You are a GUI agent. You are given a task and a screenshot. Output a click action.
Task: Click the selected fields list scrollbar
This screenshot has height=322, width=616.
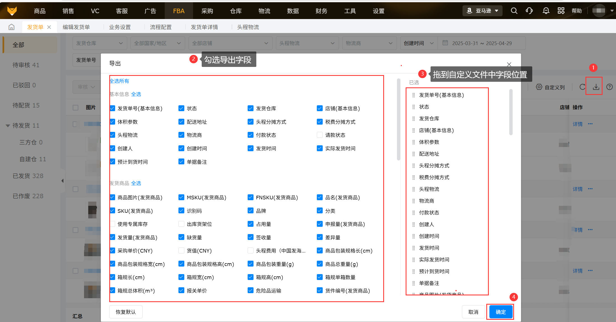tap(511, 112)
